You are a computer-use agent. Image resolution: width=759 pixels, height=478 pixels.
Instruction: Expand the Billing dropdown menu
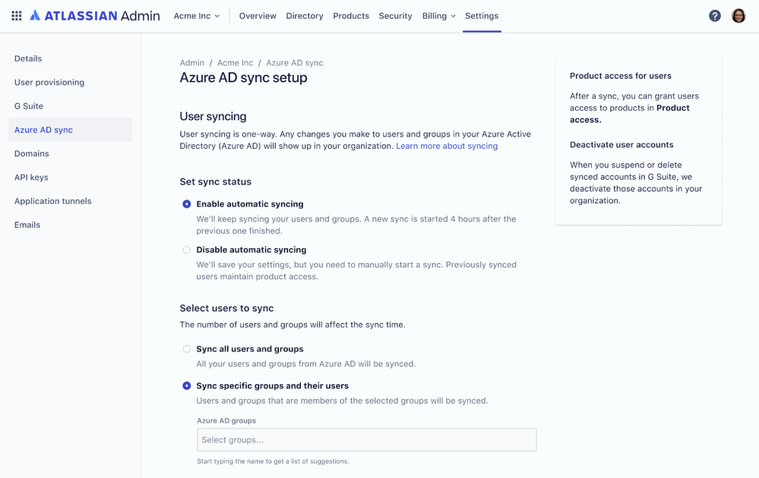tap(438, 16)
